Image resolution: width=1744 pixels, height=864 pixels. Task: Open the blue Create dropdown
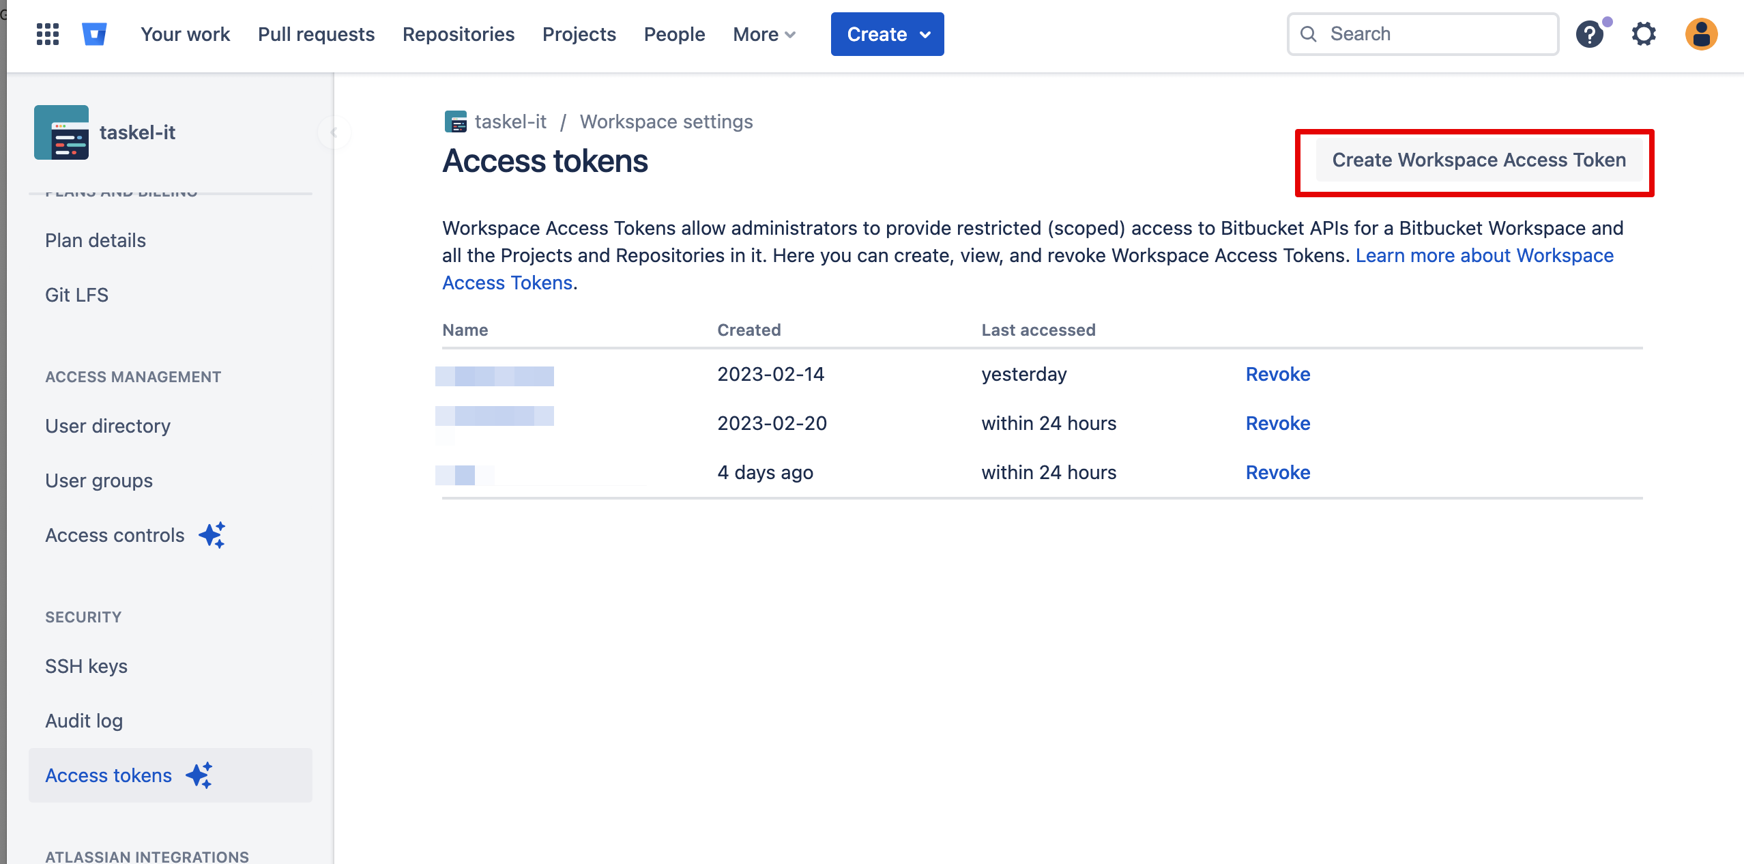click(x=887, y=34)
